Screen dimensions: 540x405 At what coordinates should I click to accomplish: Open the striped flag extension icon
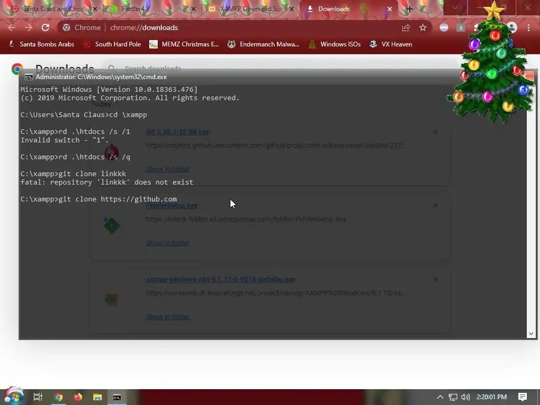444,27
